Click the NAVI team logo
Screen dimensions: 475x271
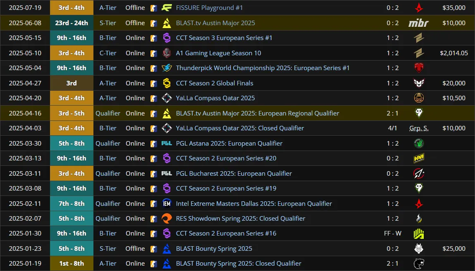point(419,158)
